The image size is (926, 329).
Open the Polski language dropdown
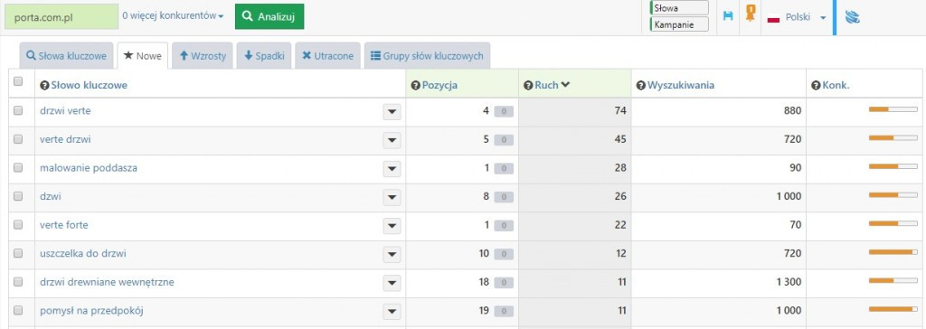point(797,18)
